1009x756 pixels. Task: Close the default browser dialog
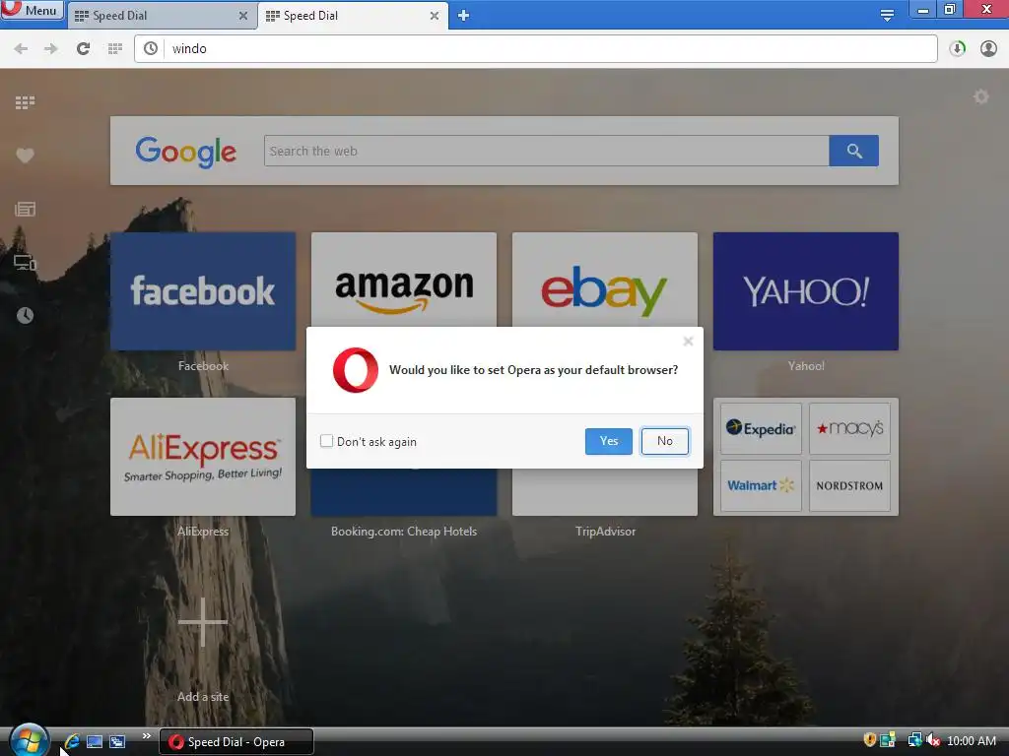pos(688,342)
